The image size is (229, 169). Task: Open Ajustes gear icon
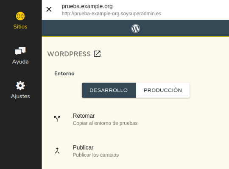coord(20,86)
